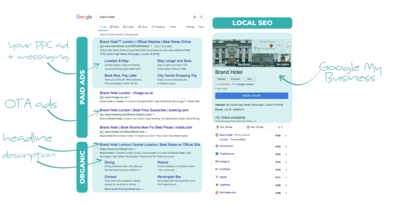Expand the brandhotel.com ad URL dropdown arrow
This screenshot has height=207, width=395.
pos(151,46)
